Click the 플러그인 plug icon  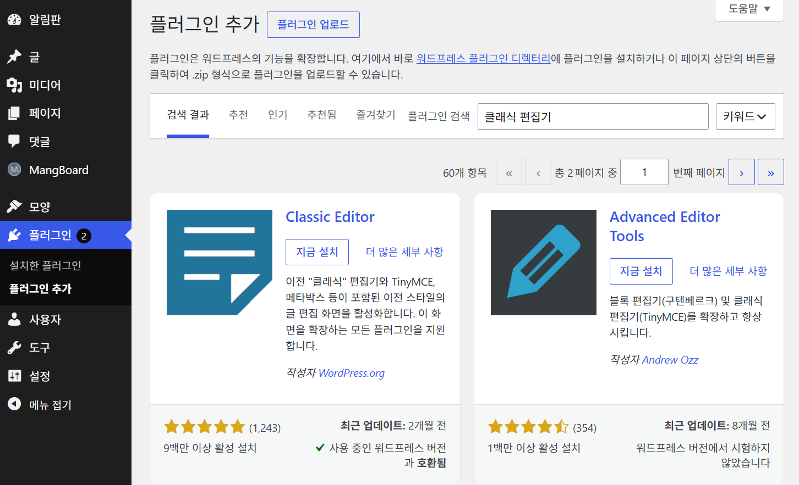[14, 235]
